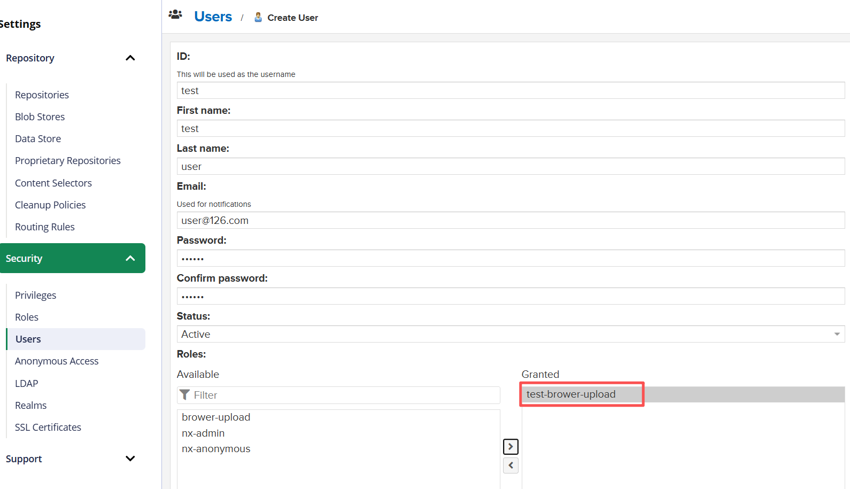
Task: Select test-brower-upload in Granted list
Action: click(571, 394)
